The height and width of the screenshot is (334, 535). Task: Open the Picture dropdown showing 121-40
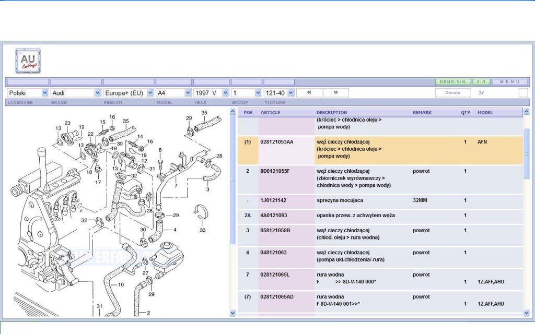(x=279, y=93)
